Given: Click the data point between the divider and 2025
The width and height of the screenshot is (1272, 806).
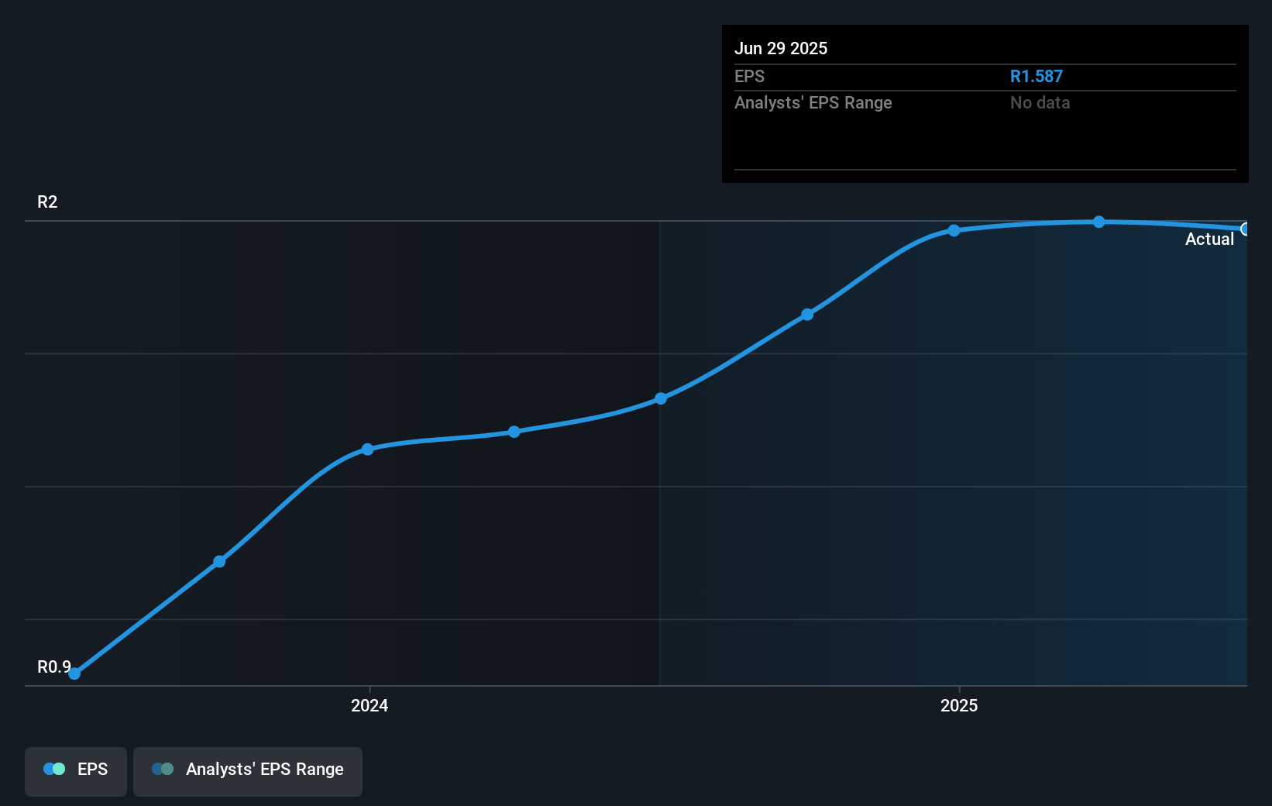Looking at the screenshot, I should click(x=807, y=315).
